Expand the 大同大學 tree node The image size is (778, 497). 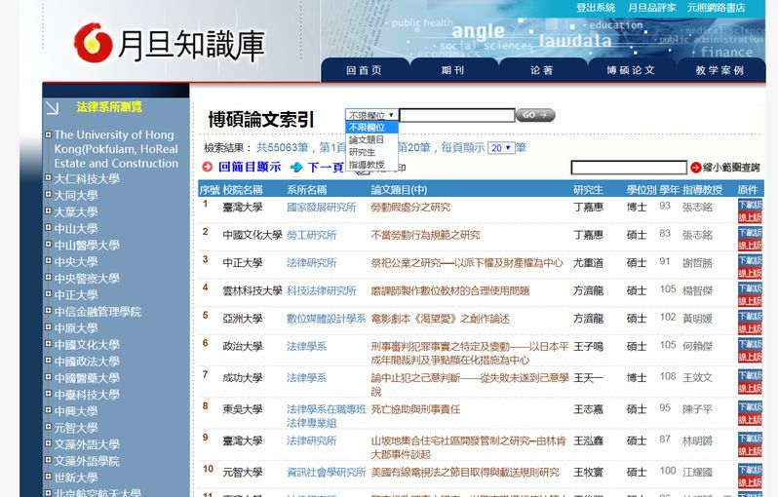48,195
